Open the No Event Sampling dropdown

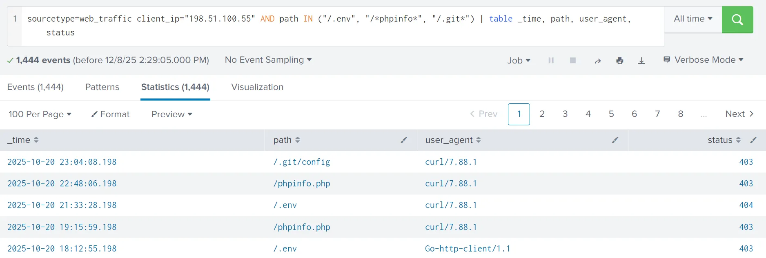(268, 60)
